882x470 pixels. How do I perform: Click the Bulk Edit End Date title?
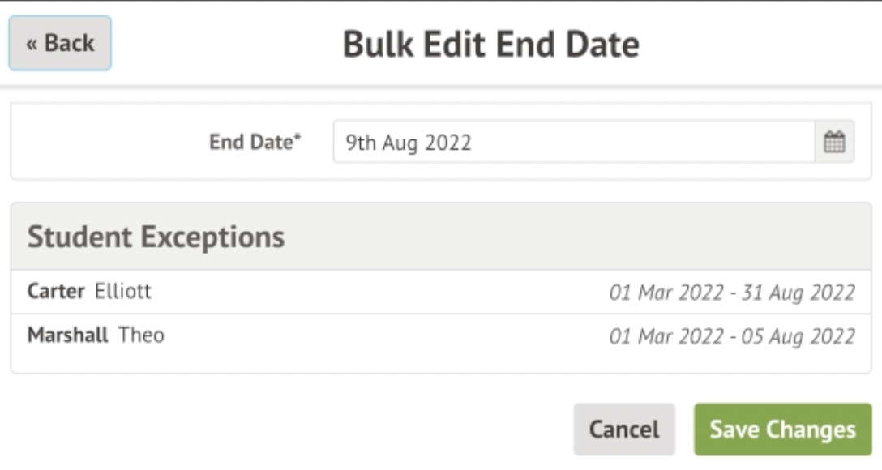point(490,45)
